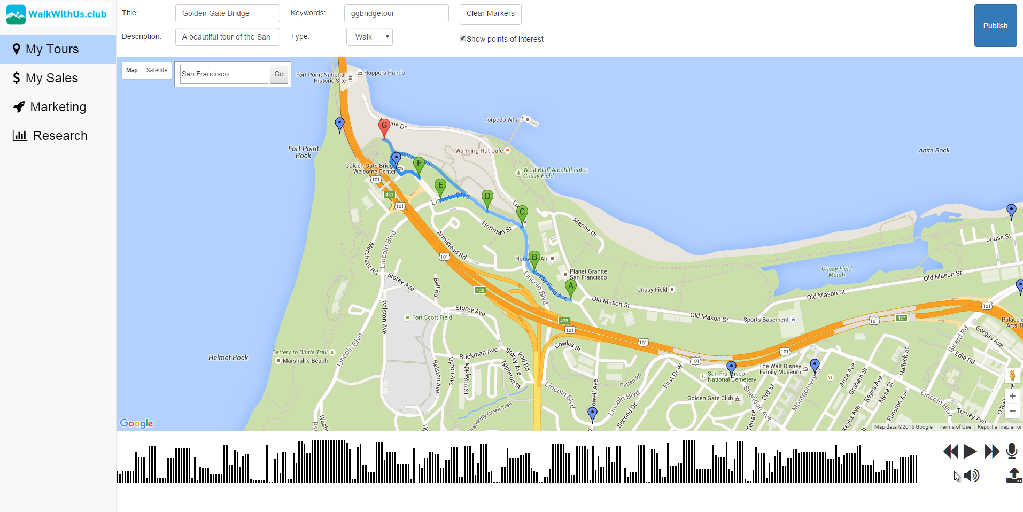1023x512 pixels.
Task: Click the dollar icon for My Sales
Action: (x=17, y=78)
